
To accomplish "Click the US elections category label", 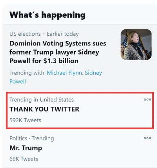I will [25, 34].
